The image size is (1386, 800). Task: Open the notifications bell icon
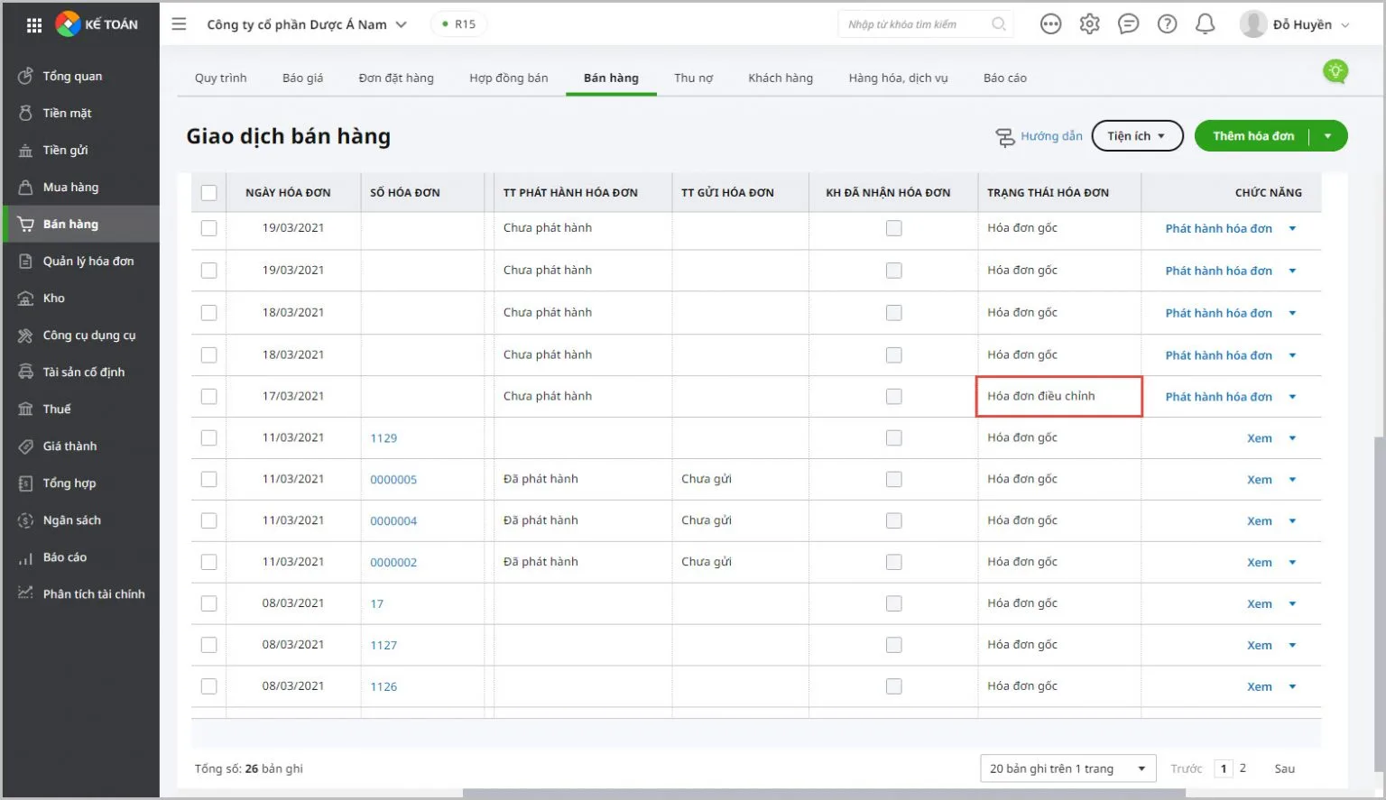[1205, 24]
